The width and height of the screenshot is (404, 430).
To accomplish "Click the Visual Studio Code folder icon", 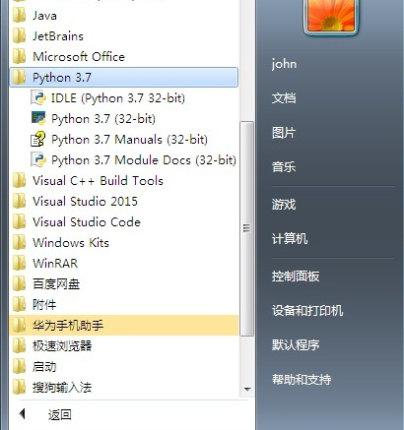I will click(19, 222).
